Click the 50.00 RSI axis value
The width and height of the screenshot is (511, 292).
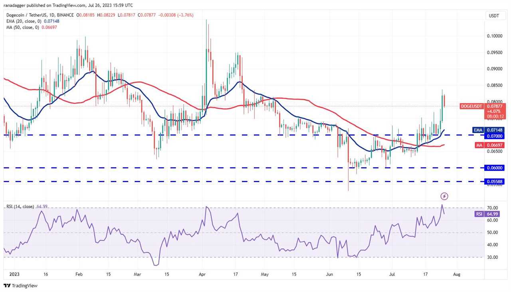click(492, 233)
